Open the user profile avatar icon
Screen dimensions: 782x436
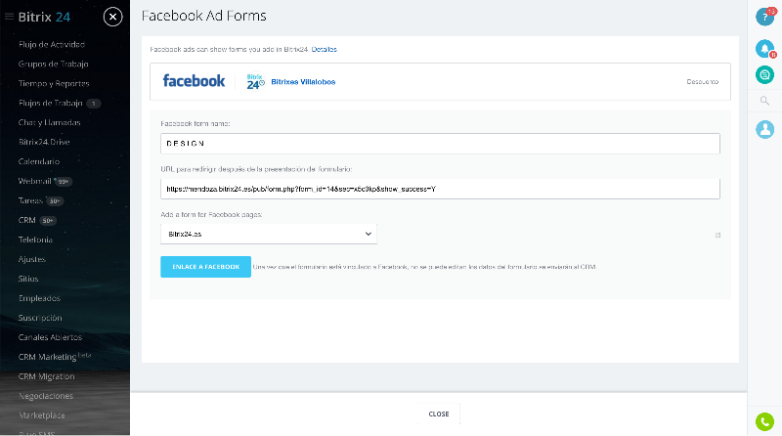coord(764,129)
